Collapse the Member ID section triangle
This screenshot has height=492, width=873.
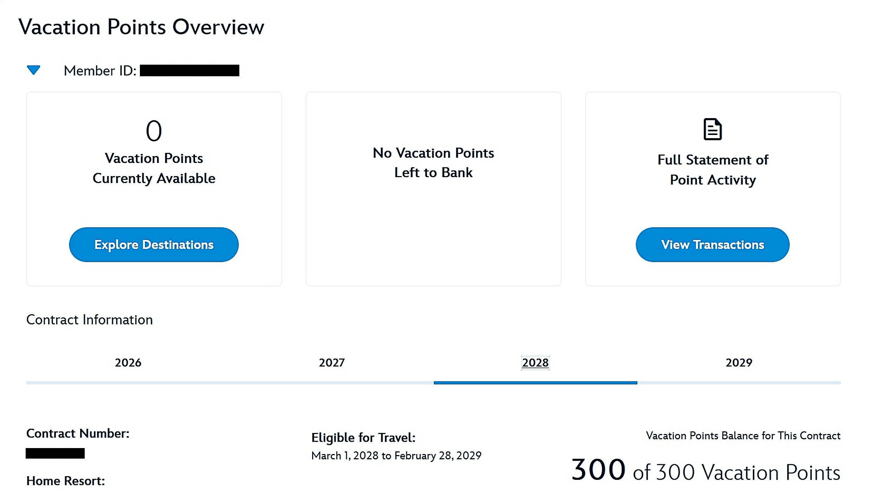[x=34, y=70]
